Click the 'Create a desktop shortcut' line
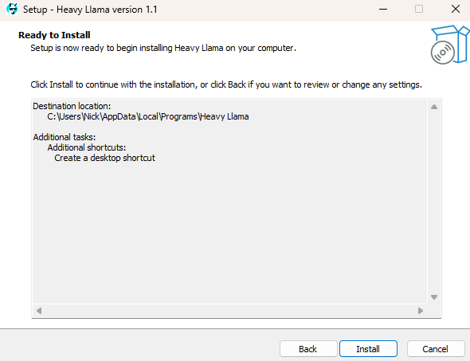Screen dimensions: 470x361 (x=104, y=158)
